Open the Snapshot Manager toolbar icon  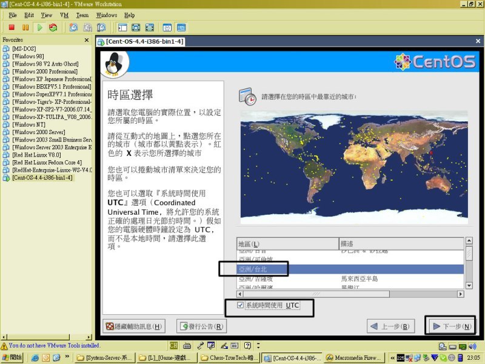tap(101, 27)
